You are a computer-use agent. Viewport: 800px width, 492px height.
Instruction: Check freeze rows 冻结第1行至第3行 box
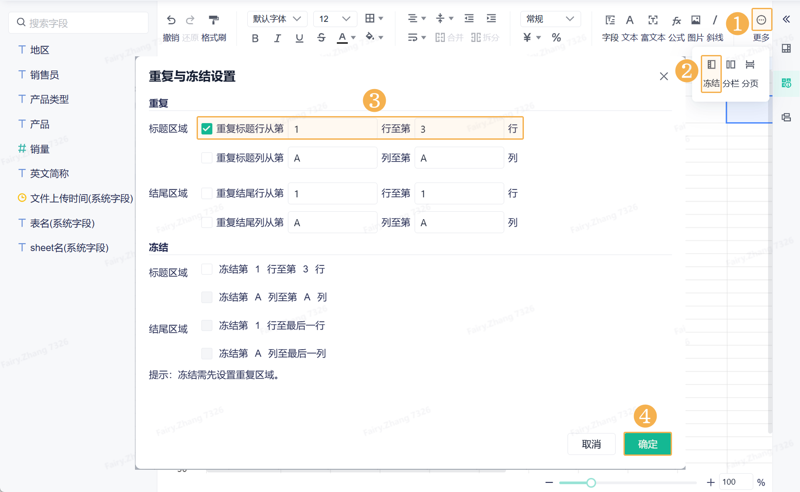pyautogui.click(x=207, y=269)
